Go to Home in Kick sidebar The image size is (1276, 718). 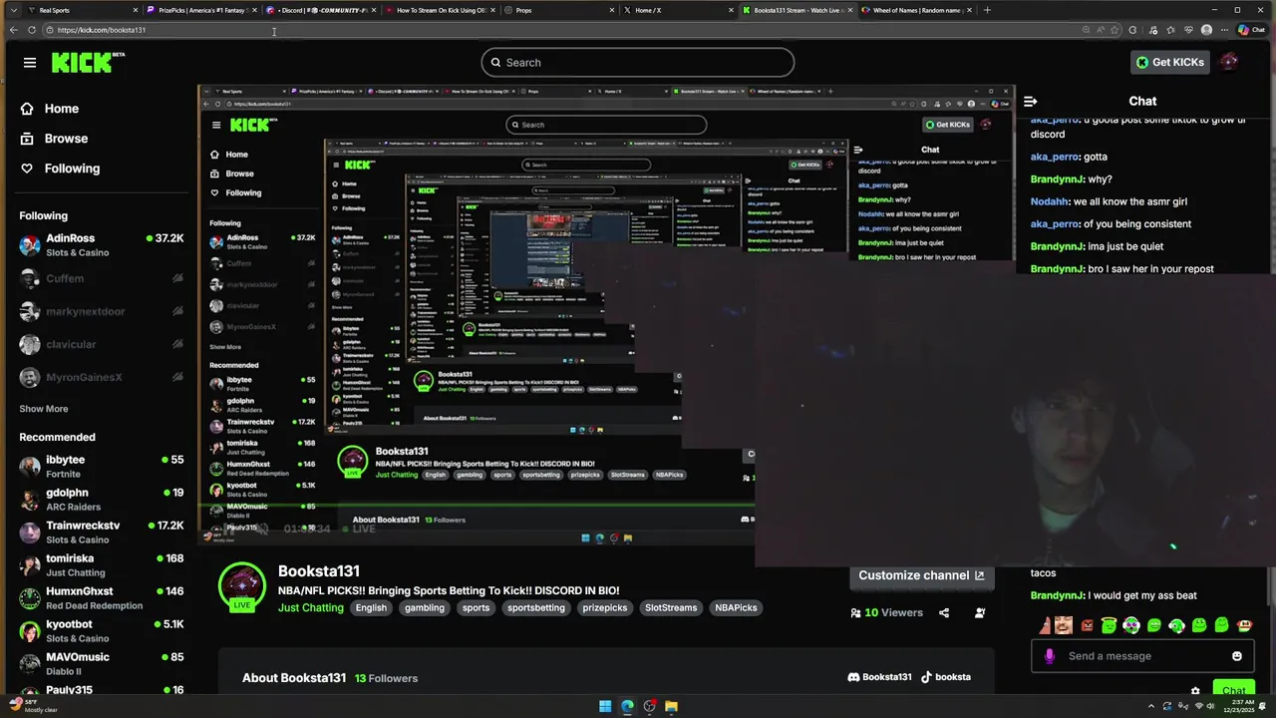(50, 109)
